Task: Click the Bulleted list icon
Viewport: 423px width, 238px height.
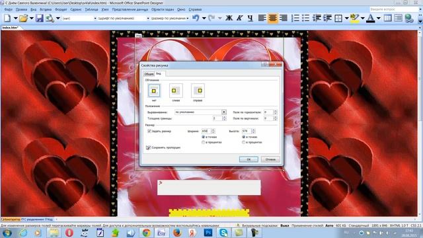Action: [x=306, y=18]
